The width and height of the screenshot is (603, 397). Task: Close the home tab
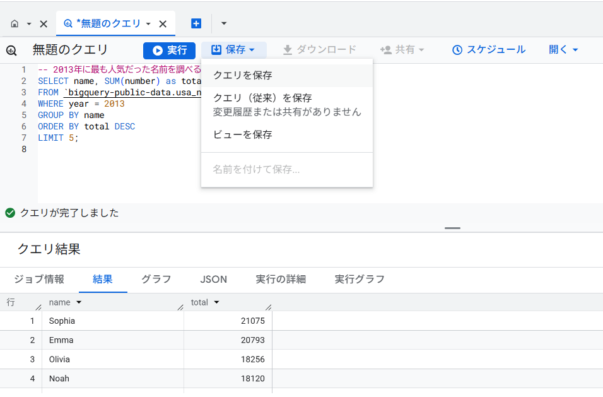44,24
